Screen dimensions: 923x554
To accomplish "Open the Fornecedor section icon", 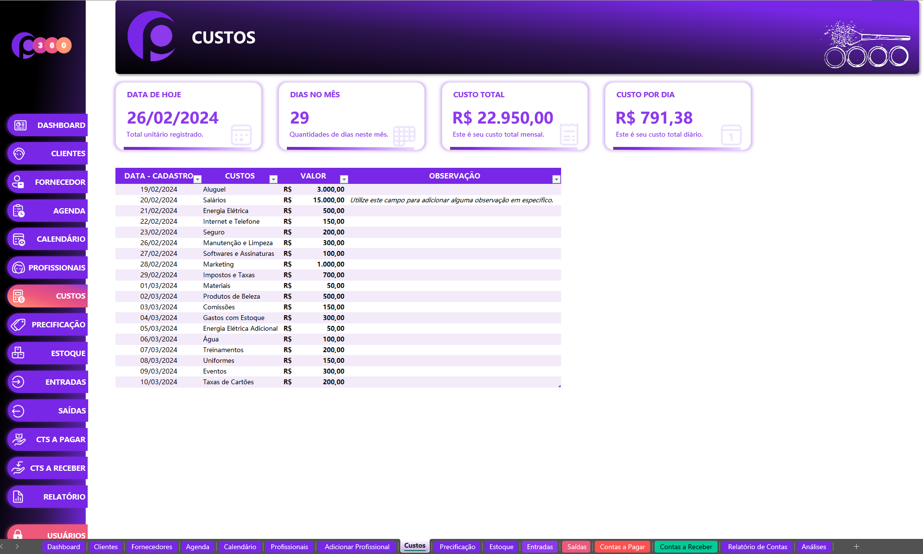I will (19, 182).
